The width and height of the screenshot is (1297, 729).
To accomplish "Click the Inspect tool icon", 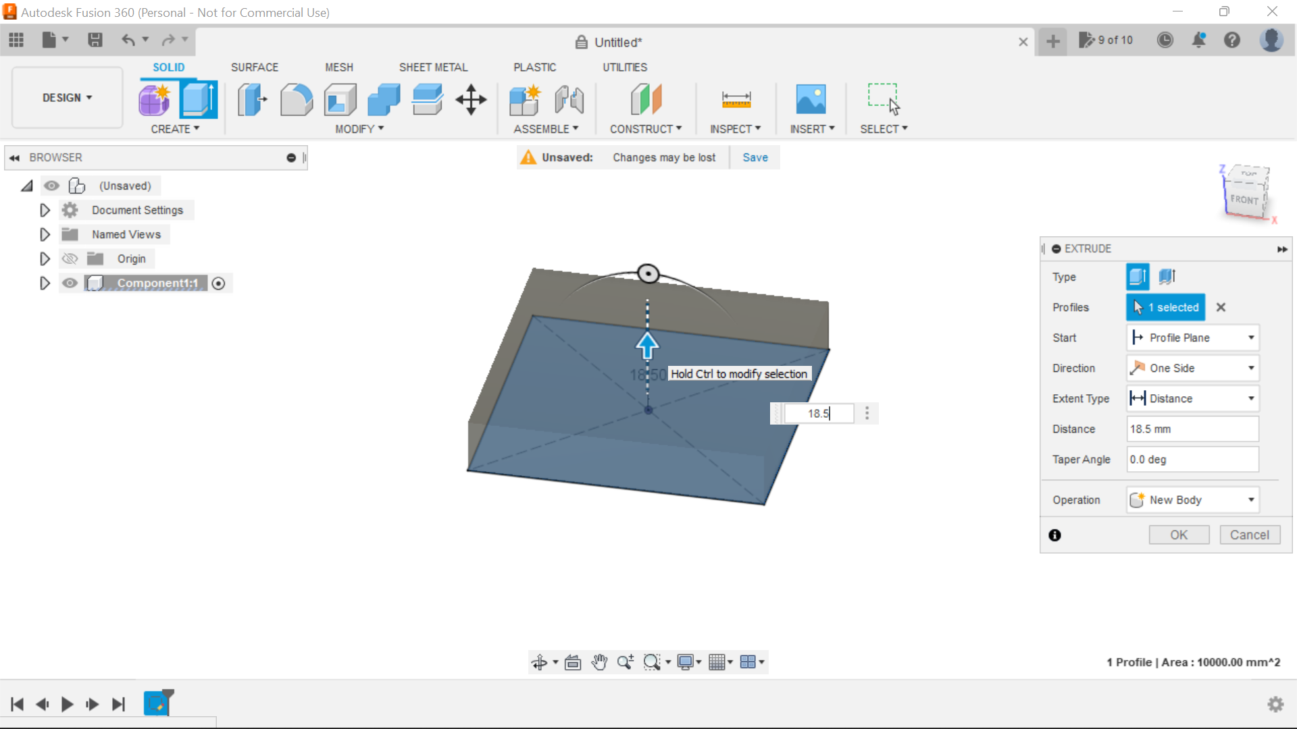I will click(736, 99).
